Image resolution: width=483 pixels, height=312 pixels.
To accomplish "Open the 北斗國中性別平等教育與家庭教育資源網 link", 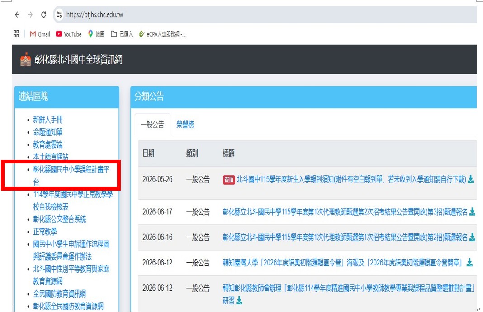I will click(x=71, y=275).
